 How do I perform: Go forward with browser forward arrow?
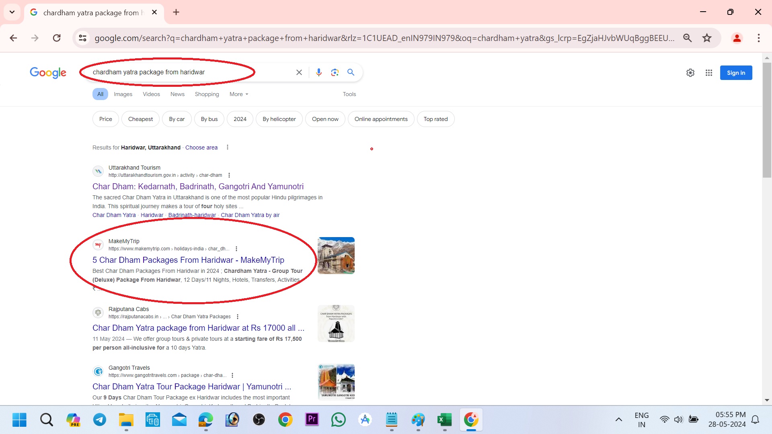coord(35,38)
